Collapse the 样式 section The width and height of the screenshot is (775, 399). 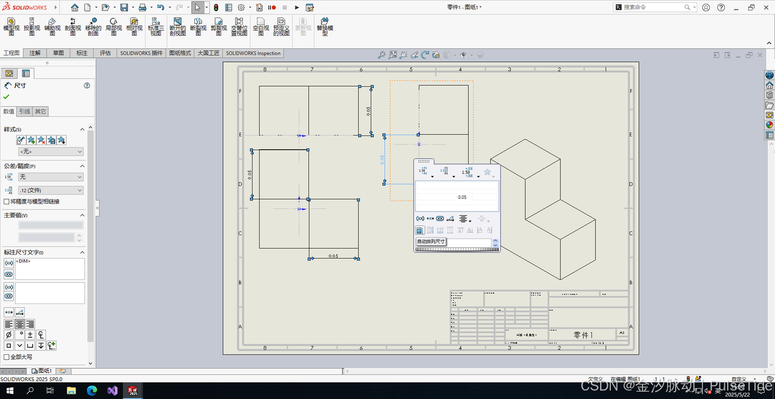[x=82, y=129]
